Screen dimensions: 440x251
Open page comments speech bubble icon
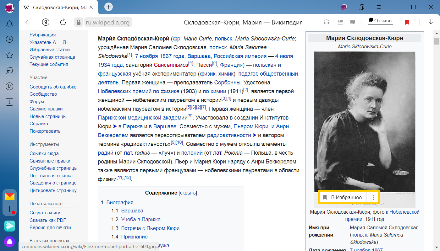tap(353, 23)
